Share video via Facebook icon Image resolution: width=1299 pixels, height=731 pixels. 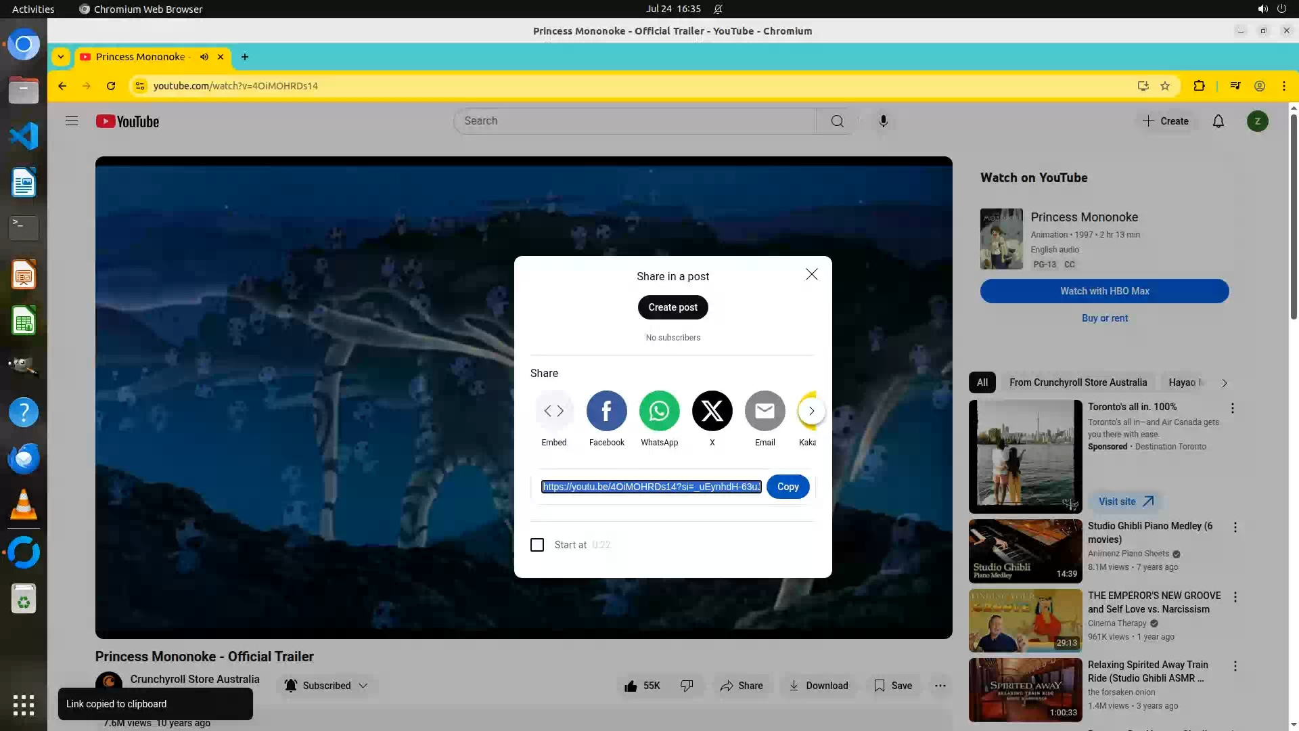point(606,411)
